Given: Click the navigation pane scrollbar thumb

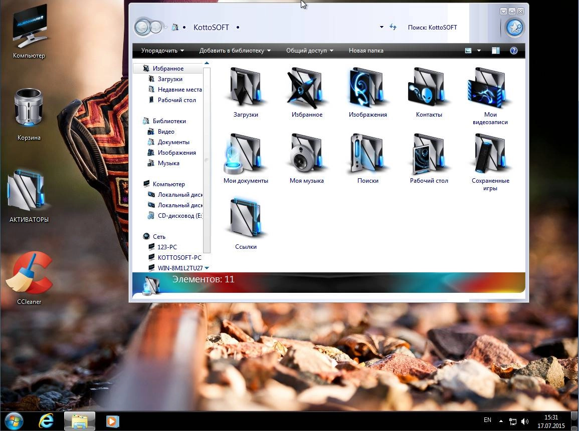Looking at the screenshot, I should (207, 160).
